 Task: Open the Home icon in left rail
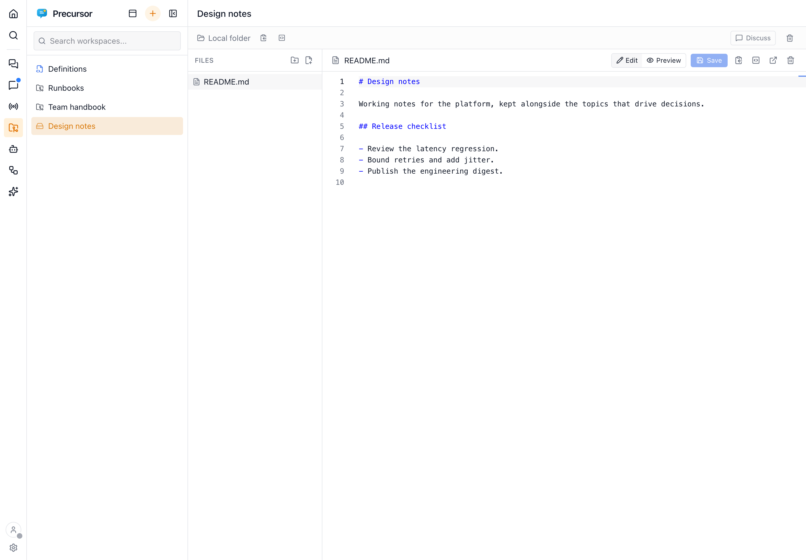[x=13, y=14]
